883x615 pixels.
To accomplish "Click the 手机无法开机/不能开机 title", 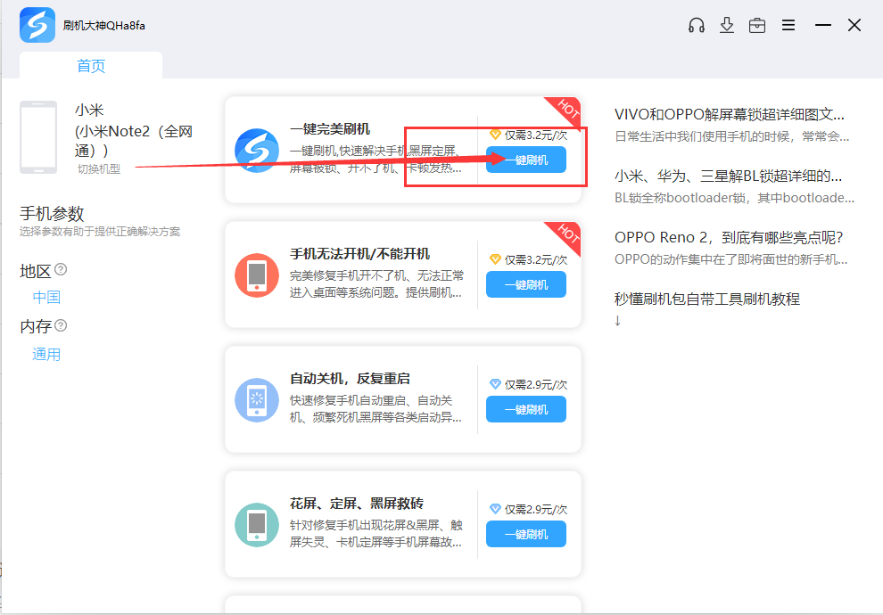I will click(x=359, y=254).
